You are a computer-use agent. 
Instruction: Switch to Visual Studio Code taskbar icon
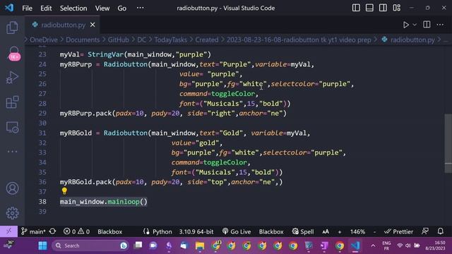355,246
